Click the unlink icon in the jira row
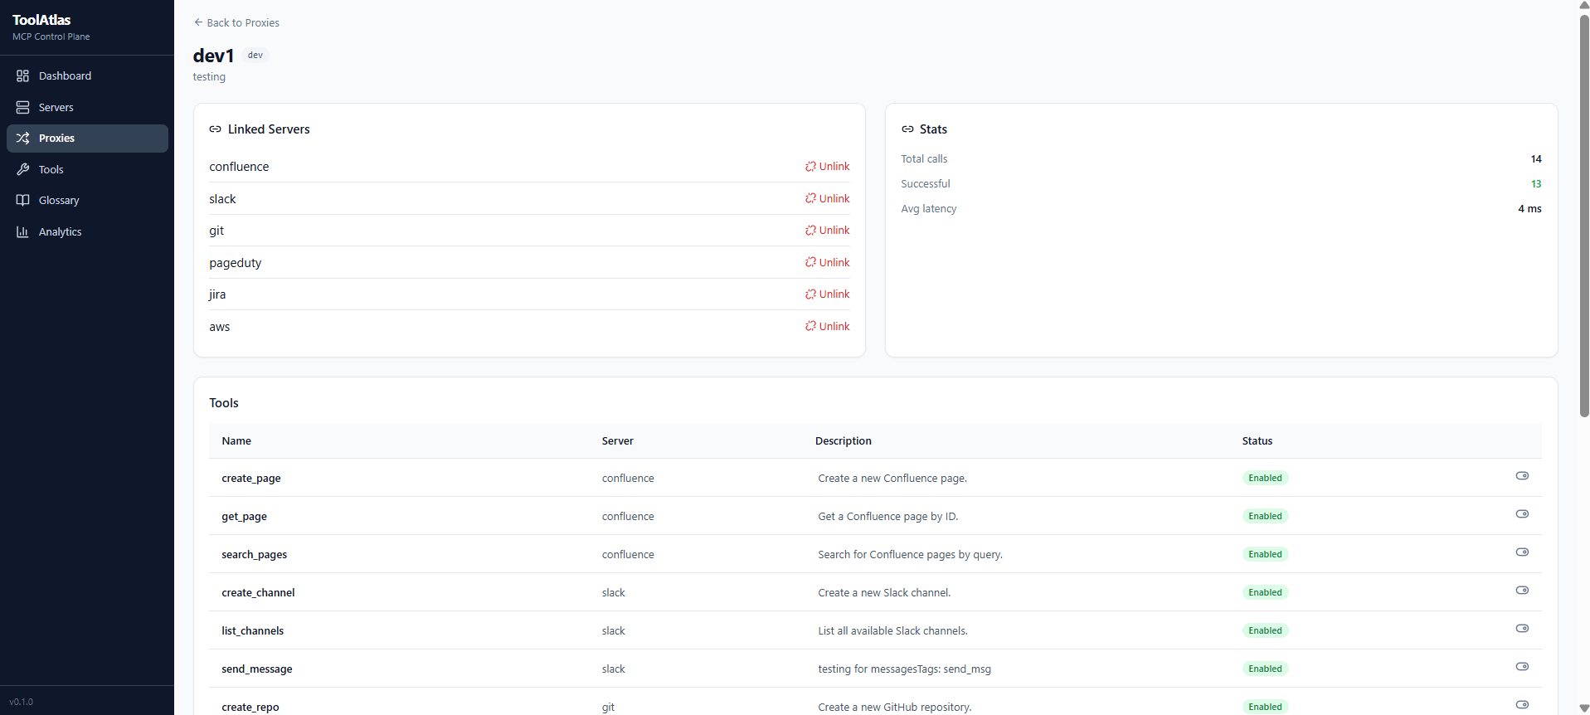1590x715 pixels. 810,294
